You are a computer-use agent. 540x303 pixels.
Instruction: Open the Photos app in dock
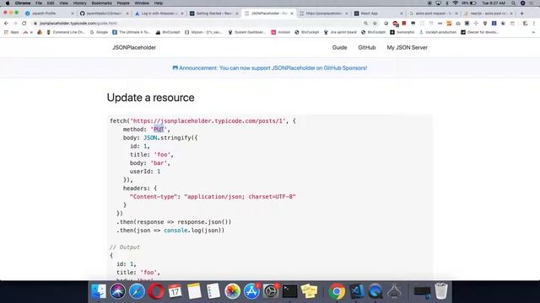point(233,291)
